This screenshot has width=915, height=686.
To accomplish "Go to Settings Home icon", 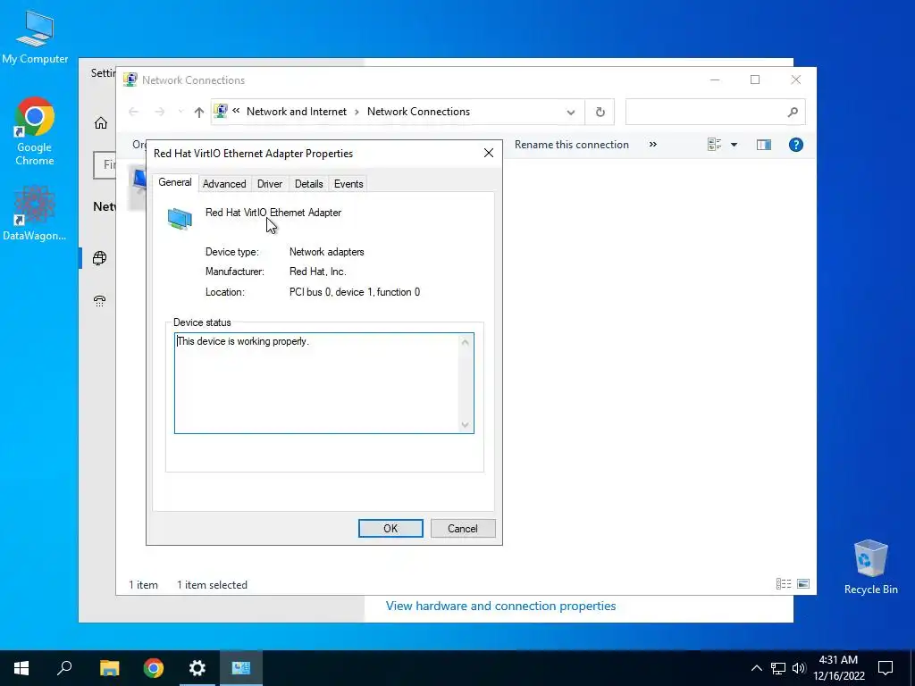I will point(101,122).
